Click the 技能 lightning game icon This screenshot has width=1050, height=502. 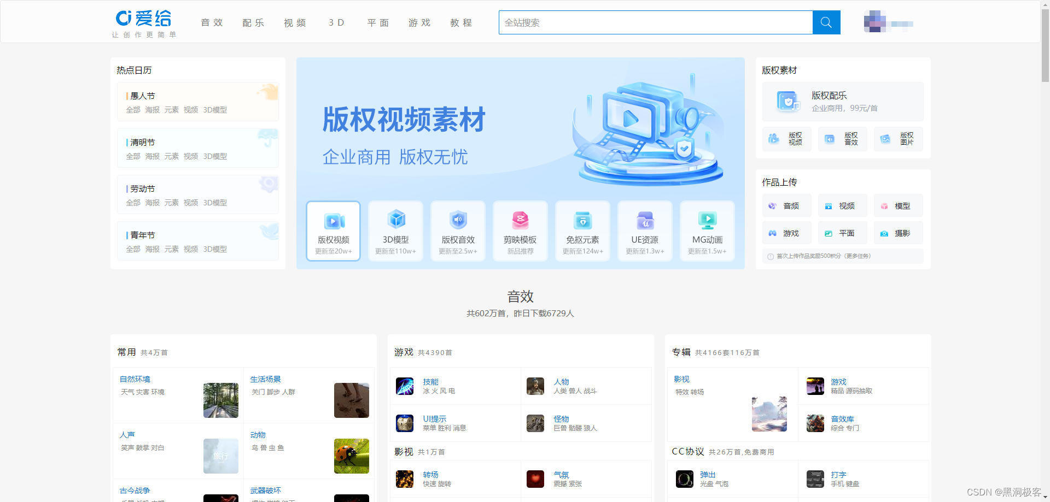coord(405,386)
